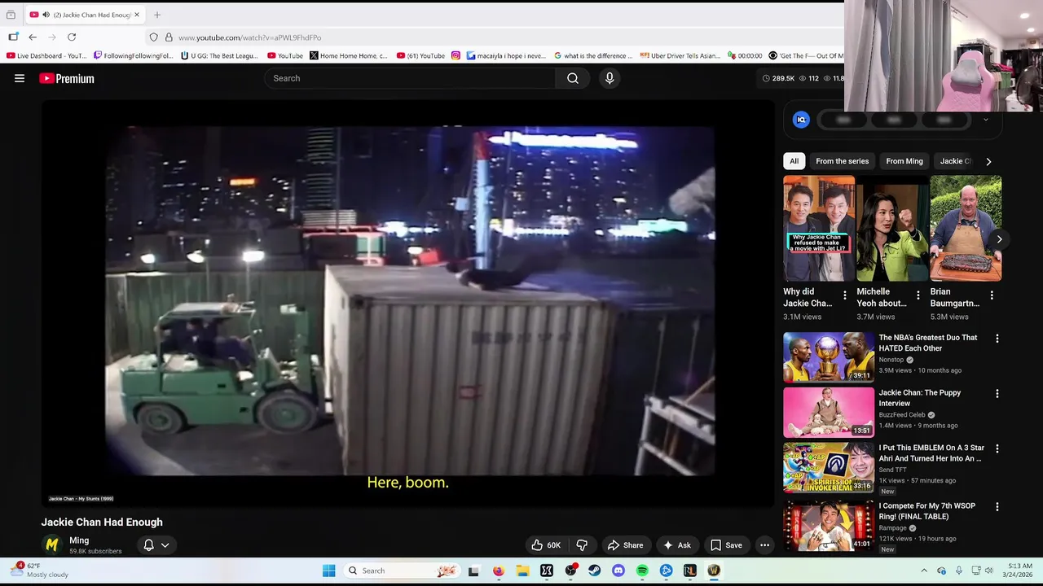Select the From the series chip
The width and height of the screenshot is (1043, 586).
(x=842, y=161)
